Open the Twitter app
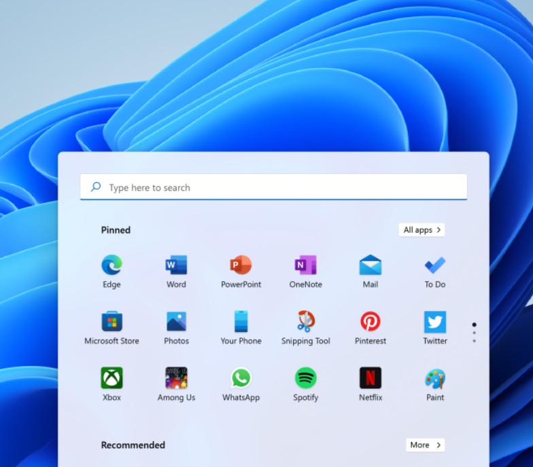 [x=435, y=327]
